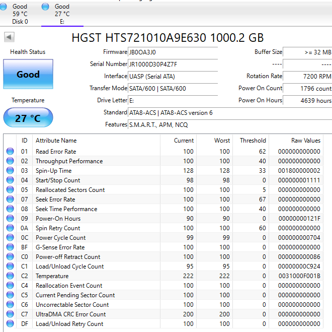Click the Good health status button
Image resolution: width=332 pixels, height=332 pixels.
(x=28, y=74)
